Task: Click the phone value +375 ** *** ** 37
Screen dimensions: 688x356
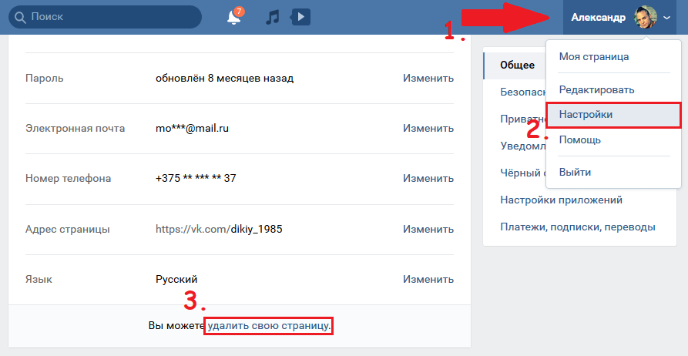Action: 196,178
